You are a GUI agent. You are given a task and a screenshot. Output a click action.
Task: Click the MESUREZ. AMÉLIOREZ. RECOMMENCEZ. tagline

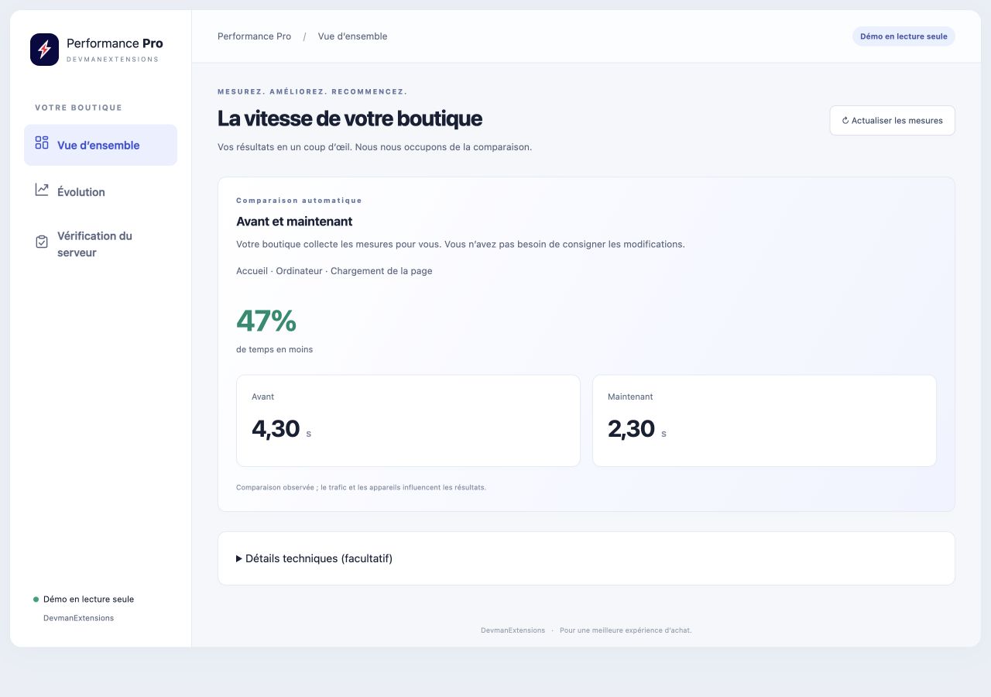point(312,91)
